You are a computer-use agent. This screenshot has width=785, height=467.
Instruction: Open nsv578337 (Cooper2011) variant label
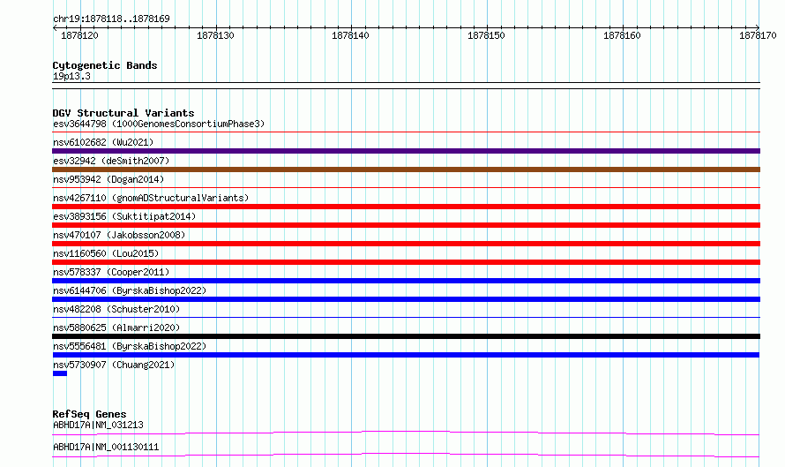point(111,272)
